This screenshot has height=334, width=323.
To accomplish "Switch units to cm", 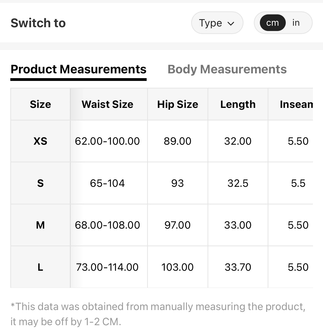I will click(273, 23).
